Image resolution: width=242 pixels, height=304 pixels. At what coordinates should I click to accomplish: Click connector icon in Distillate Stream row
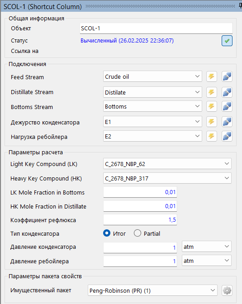[227, 92]
